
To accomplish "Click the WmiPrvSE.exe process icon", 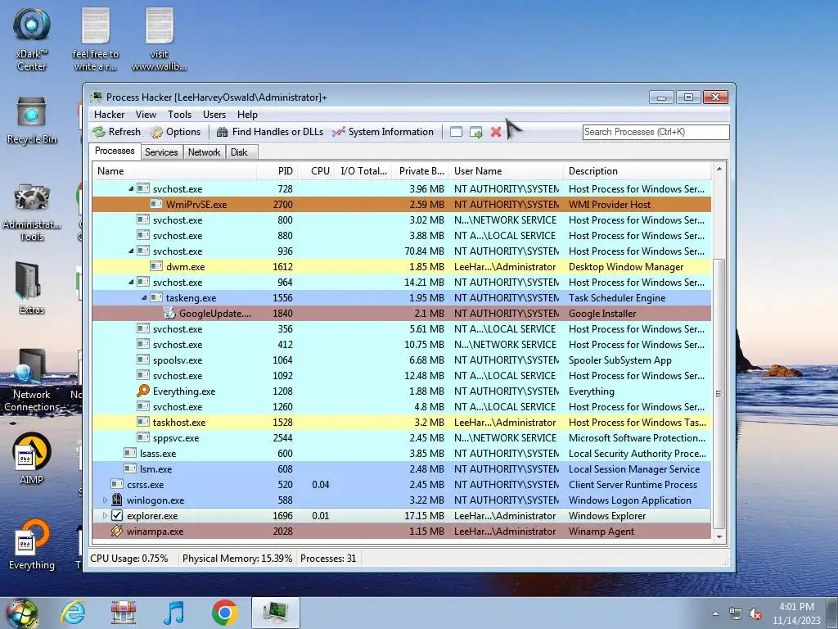I will pos(156,204).
